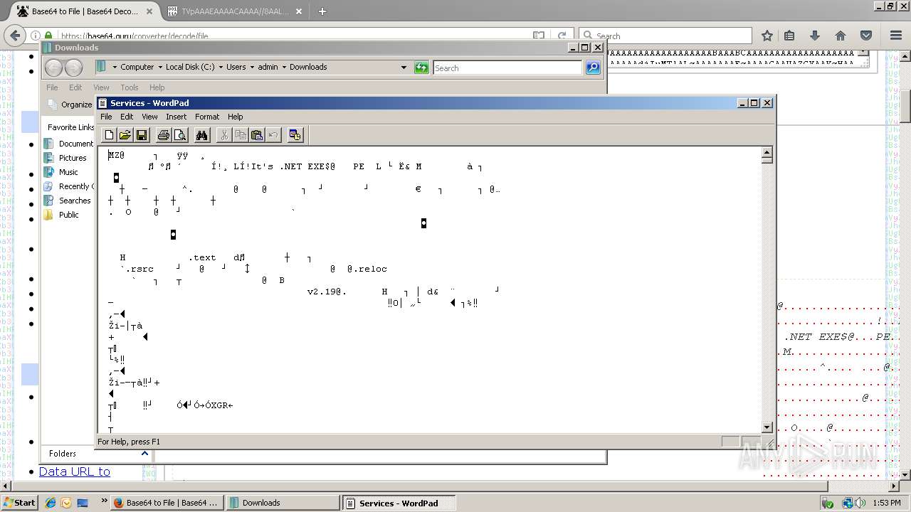Bookmark this page with the star
The height and width of the screenshot is (512, 911).
(x=767, y=36)
